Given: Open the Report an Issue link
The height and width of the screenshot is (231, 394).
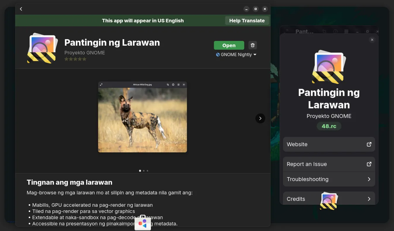Looking at the screenshot, I should [329, 164].
